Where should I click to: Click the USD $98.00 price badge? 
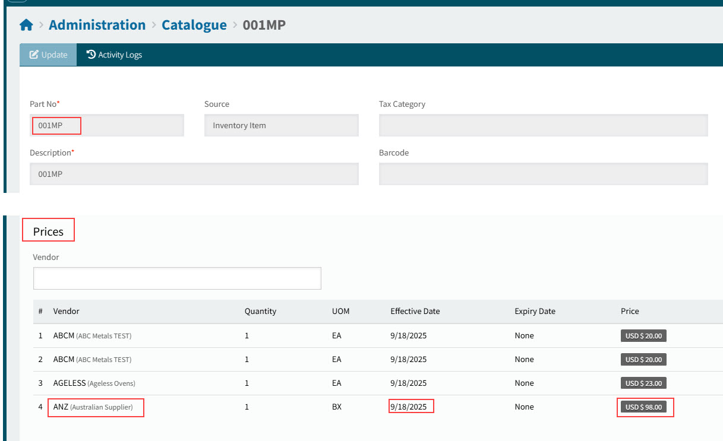point(645,407)
